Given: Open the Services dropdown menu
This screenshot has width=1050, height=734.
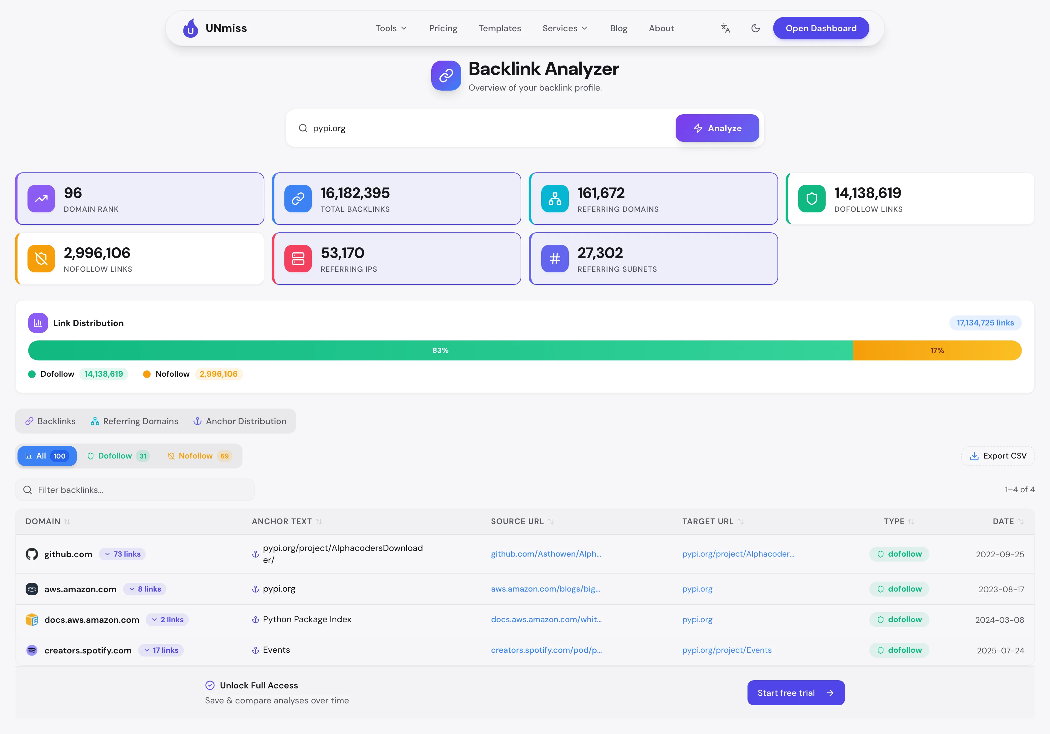Looking at the screenshot, I should click(x=565, y=28).
